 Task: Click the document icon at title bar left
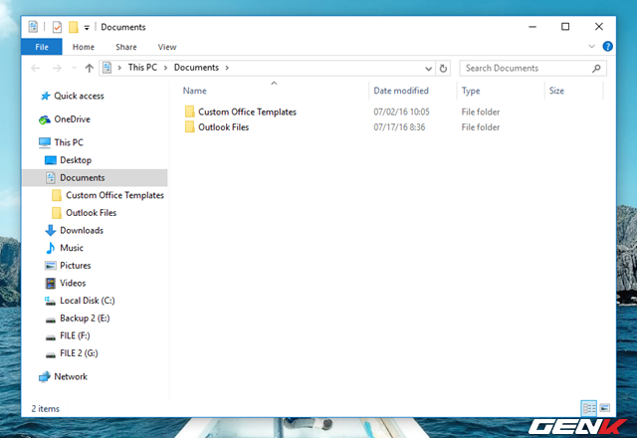pyautogui.click(x=33, y=27)
